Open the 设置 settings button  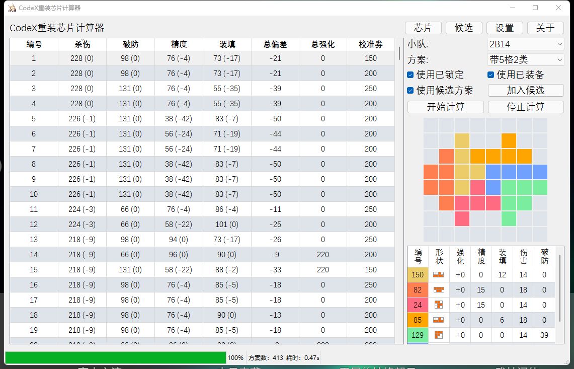click(x=504, y=28)
